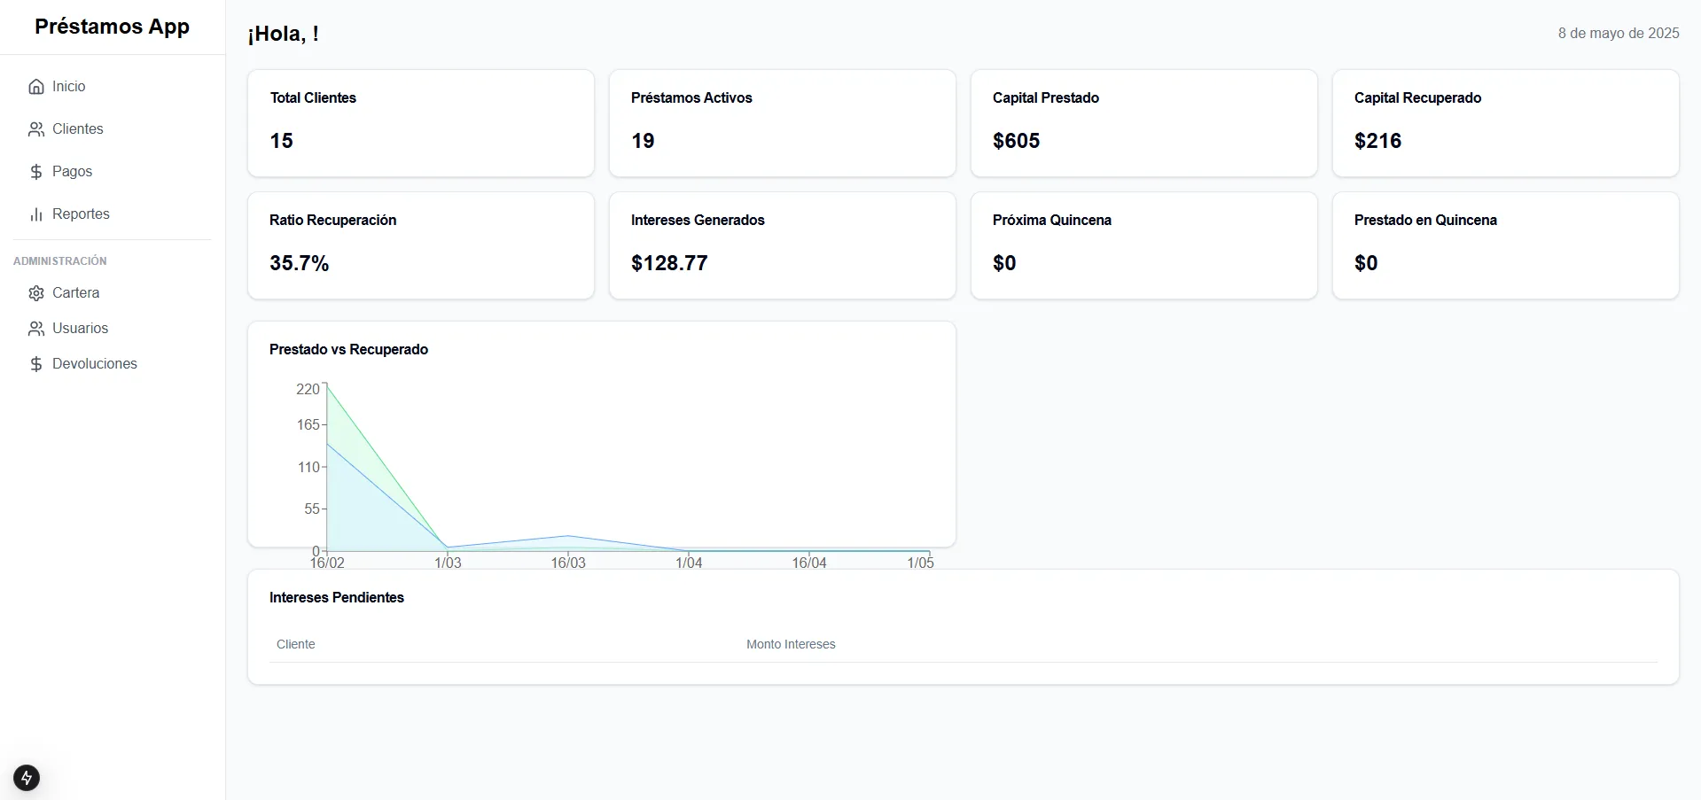Select the Reportes bar chart icon

(35, 214)
